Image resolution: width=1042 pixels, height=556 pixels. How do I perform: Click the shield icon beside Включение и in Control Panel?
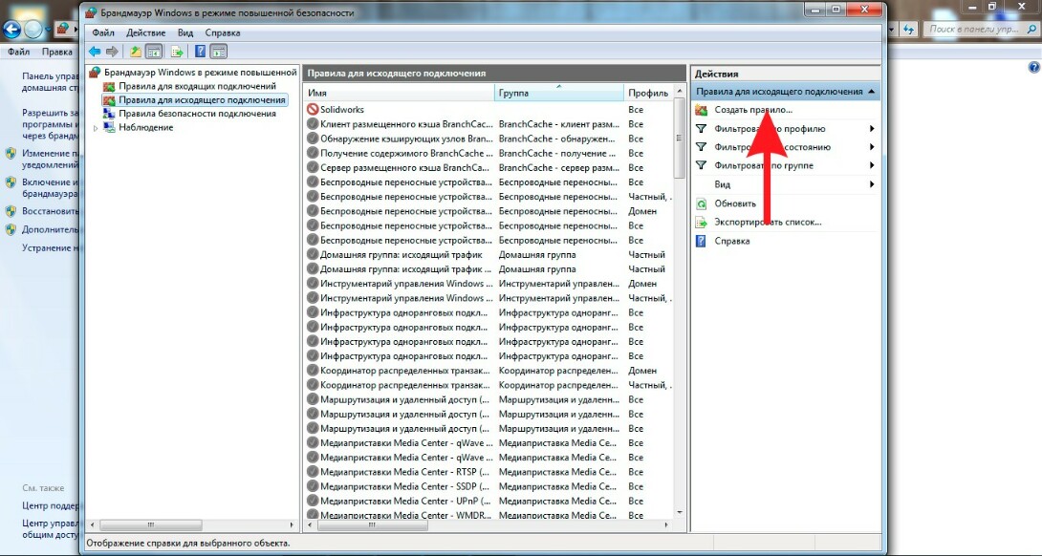tap(11, 182)
